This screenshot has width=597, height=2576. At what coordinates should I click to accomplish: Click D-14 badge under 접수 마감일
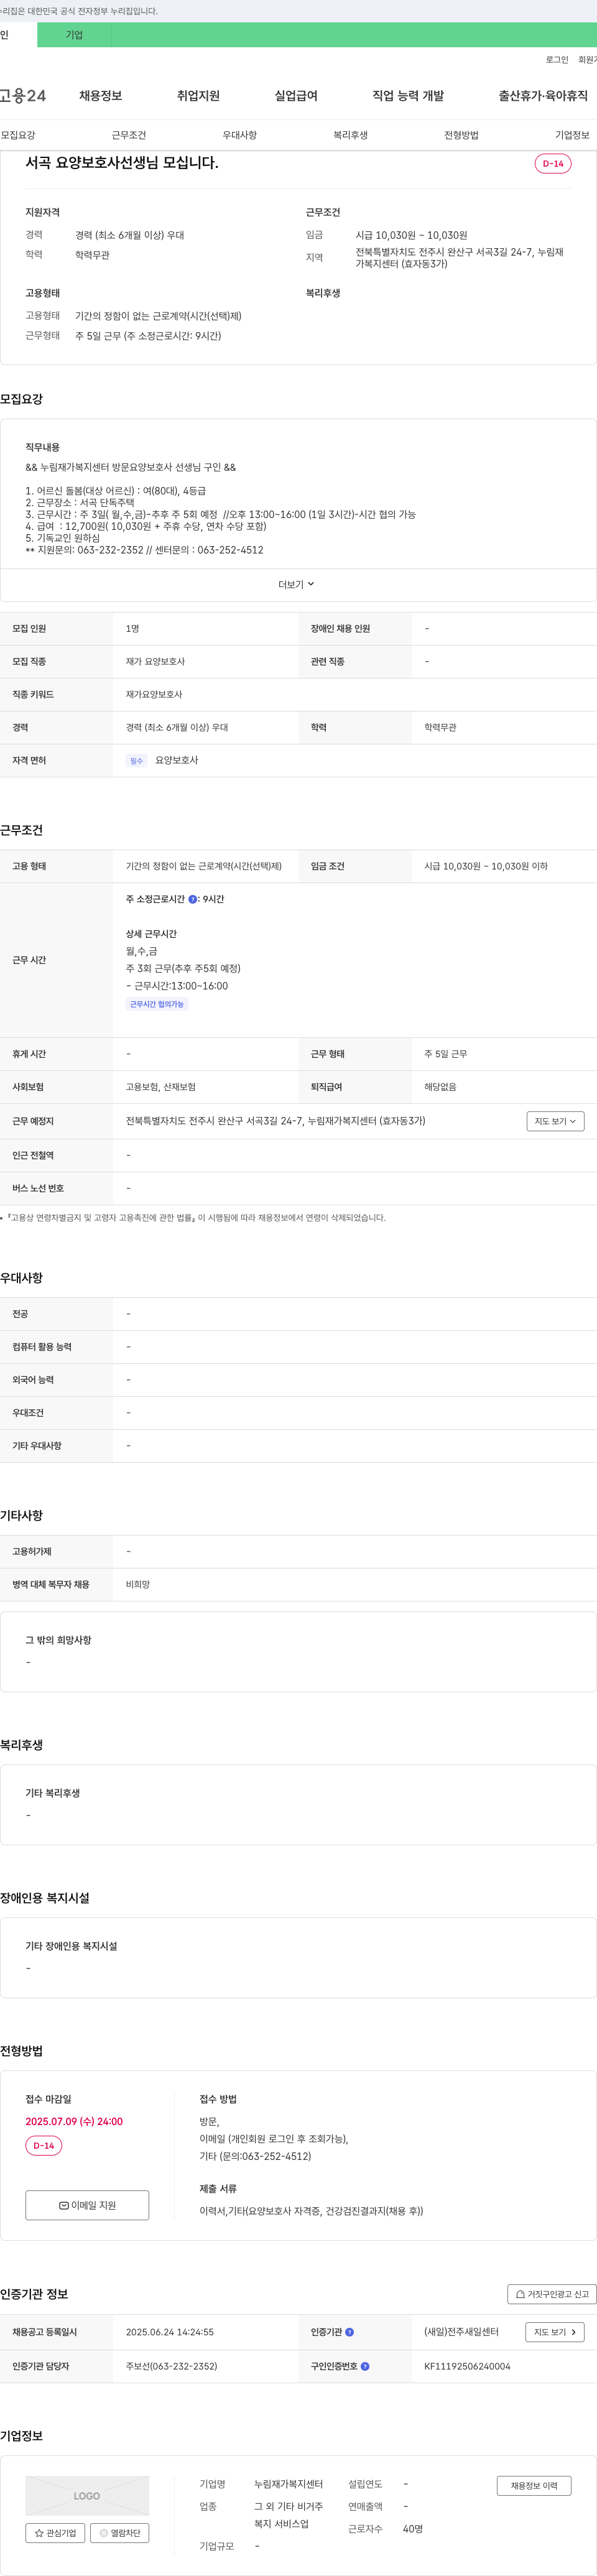point(44,2146)
